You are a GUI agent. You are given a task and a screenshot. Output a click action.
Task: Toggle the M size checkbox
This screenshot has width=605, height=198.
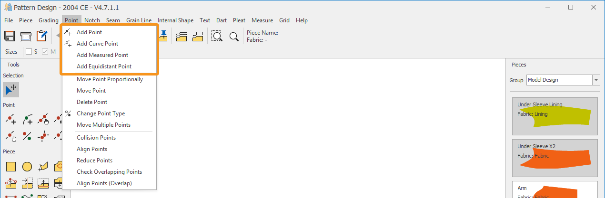pyautogui.click(x=46, y=52)
